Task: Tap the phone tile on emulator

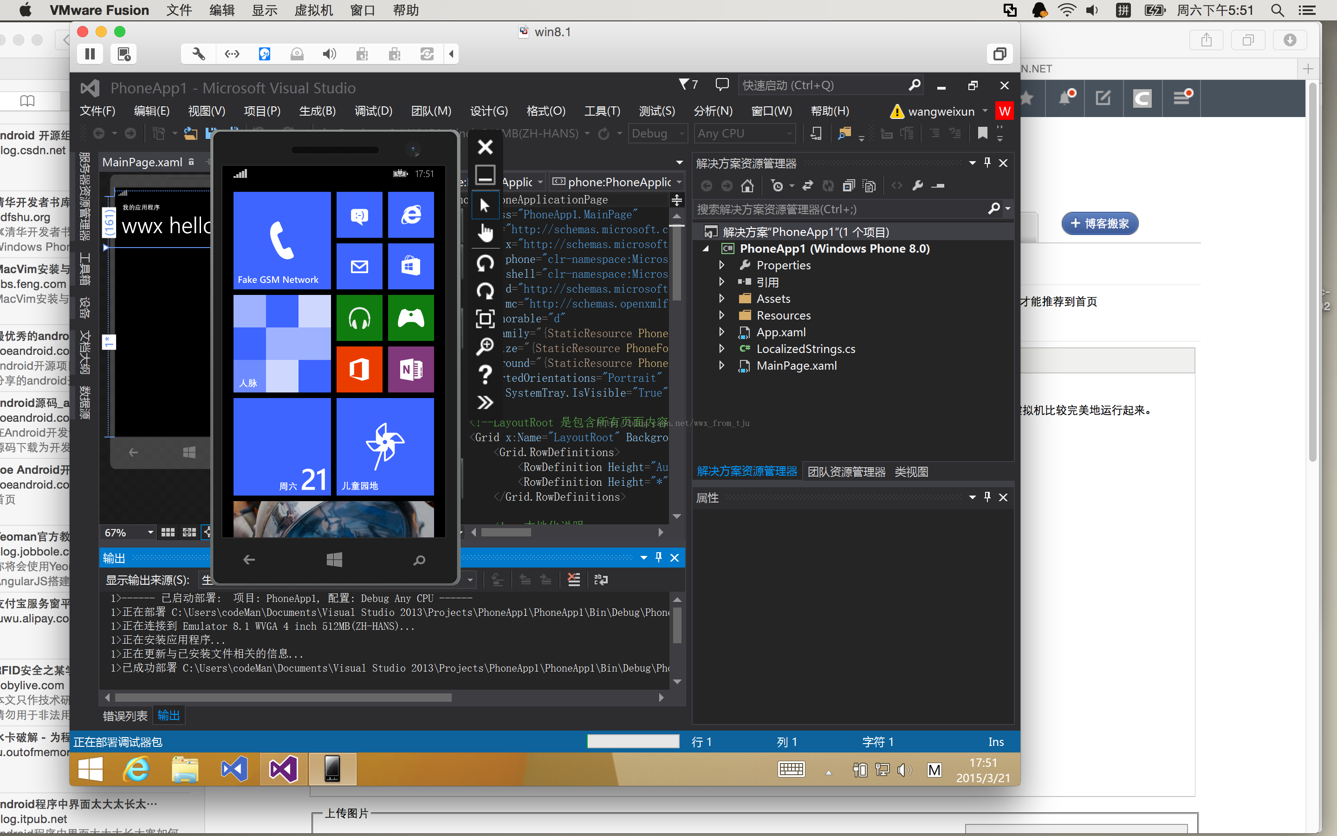Action: click(282, 240)
